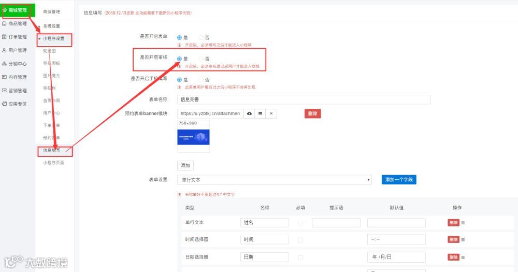Viewport: 518px width, 272px height.
Task: Click the 类型 column header
Action: point(190,208)
